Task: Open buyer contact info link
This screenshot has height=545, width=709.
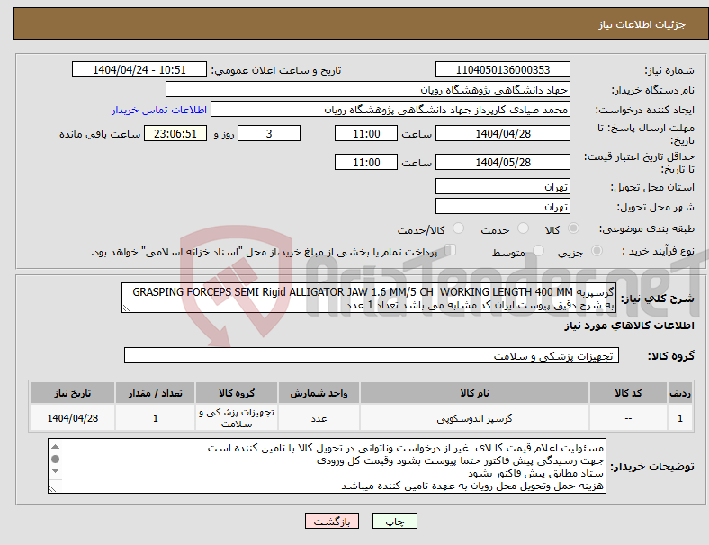Action: click(159, 110)
